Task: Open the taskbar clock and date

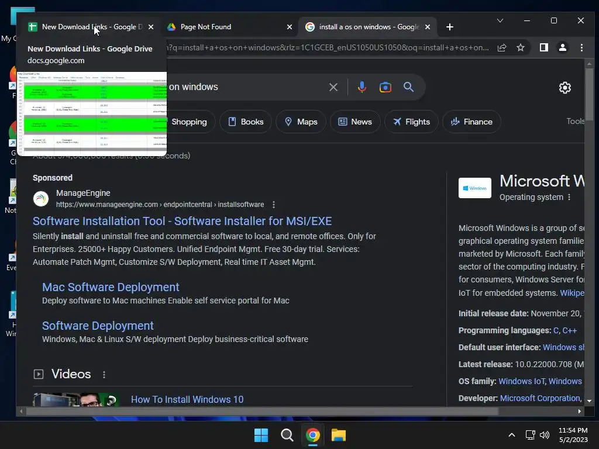Action: point(573,435)
